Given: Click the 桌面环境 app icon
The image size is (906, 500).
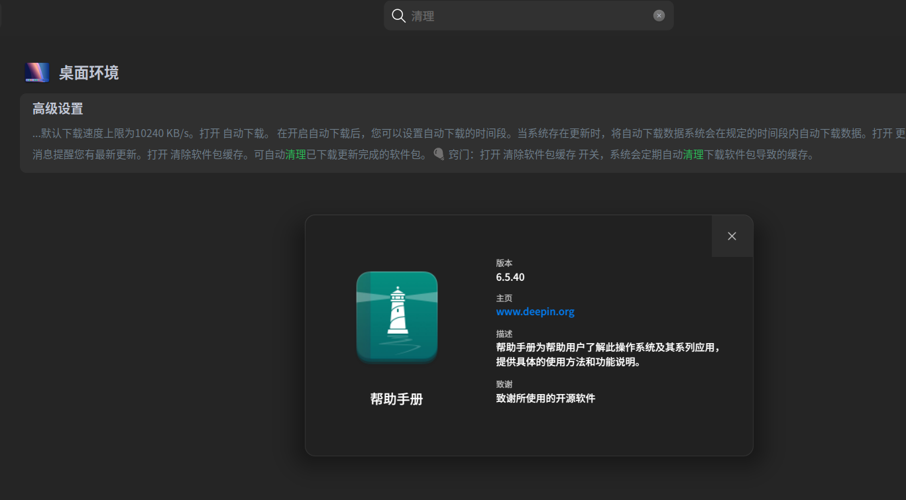Looking at the screenshot, I should click(x=37, y=72).
